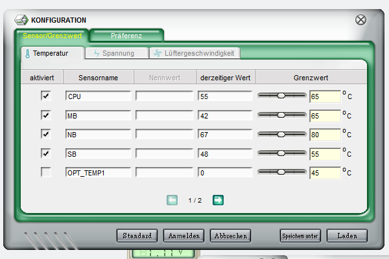Click the Grenzwert column header
This screenshot has width=389, height=259.
tap(311, 78)
